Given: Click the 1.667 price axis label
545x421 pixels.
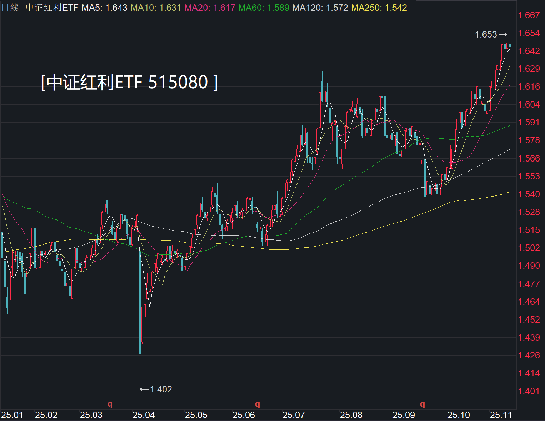Looking at the screenshot, I should click(529, 15).
